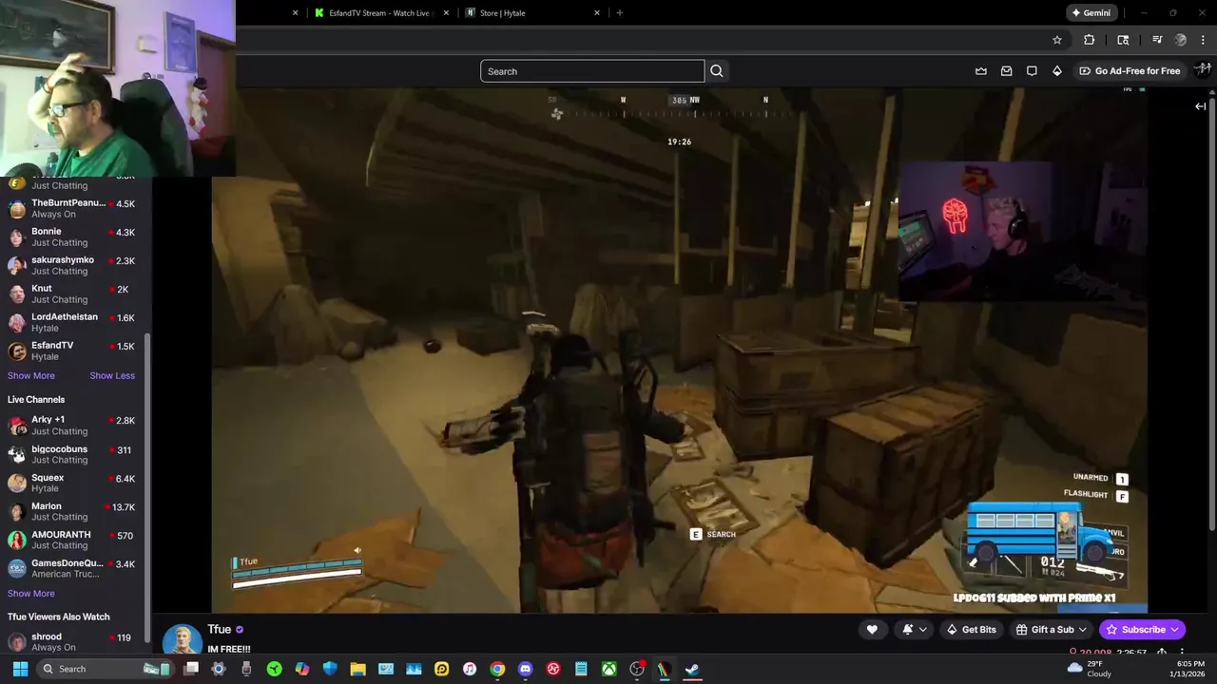The width and height of the screenshot is (1217, 684).
Task: Collapse followed channels with Show Less
Action: (x=112, y=375)
